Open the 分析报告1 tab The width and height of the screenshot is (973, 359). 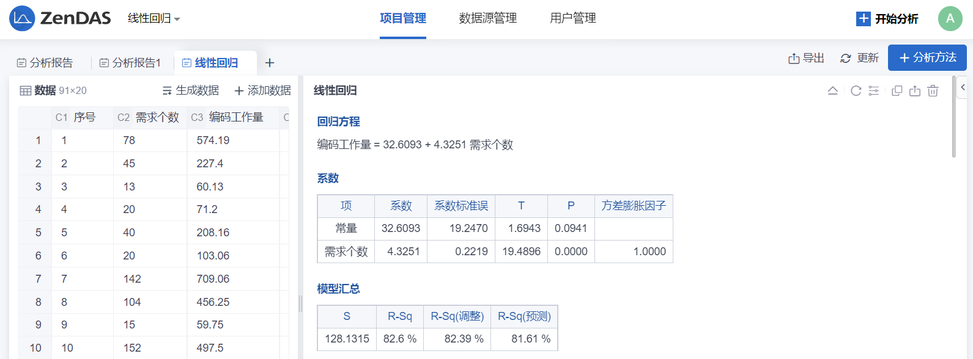130,63
